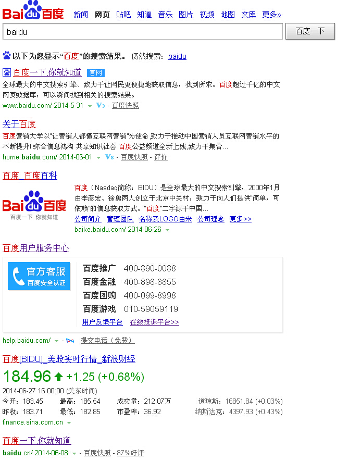Click V3 badge next to home.baidu.com
Viewport: 349px width, 461px height.
click(109, 157)
